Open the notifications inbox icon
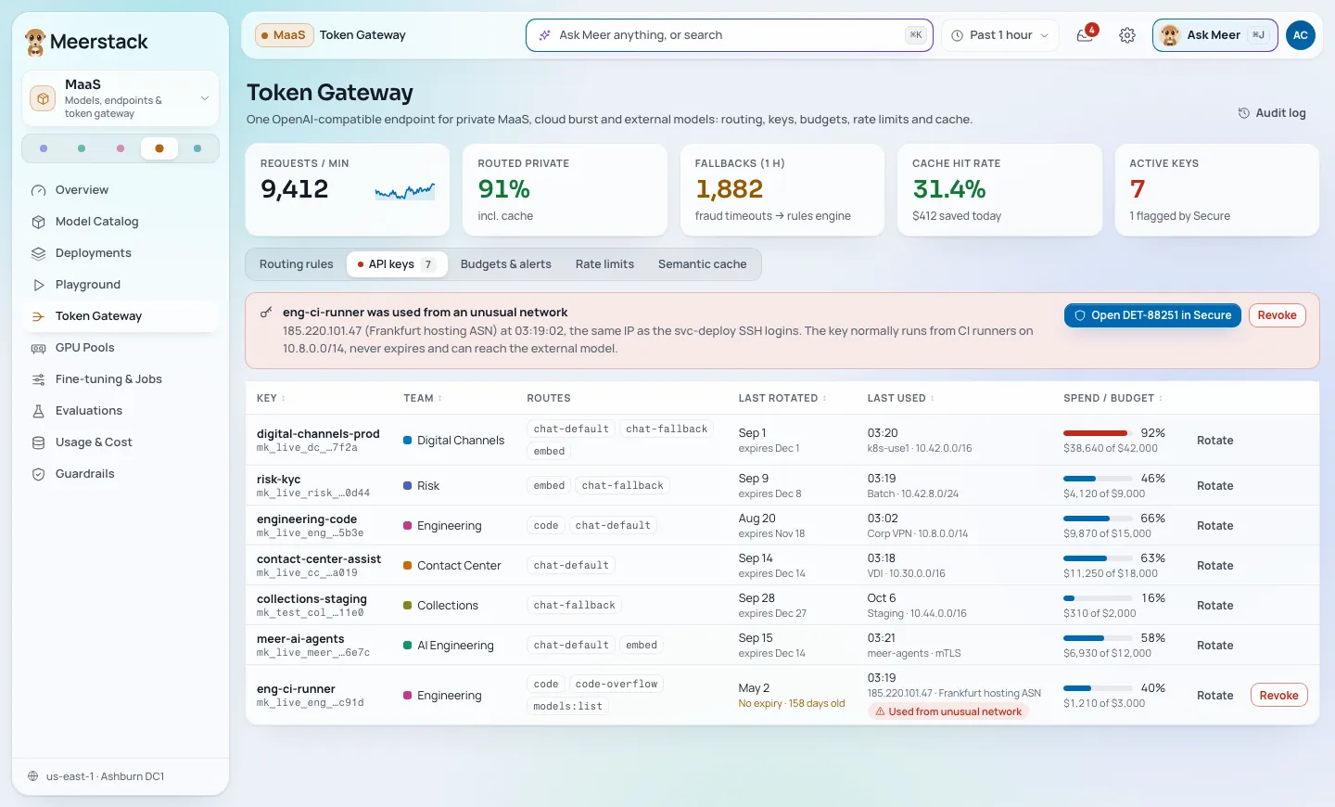The width and height of the screenshot is (1335, 807). coord(1085,35)
